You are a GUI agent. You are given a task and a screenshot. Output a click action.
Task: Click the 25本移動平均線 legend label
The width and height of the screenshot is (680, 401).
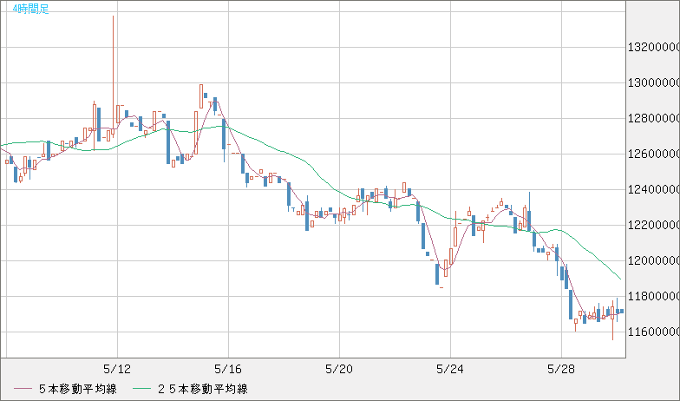[203, 389]
